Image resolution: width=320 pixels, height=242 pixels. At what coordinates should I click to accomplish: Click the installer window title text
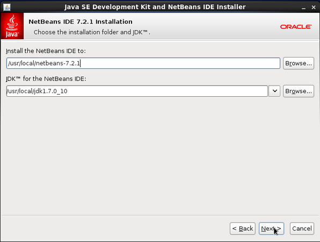[x=155, y=7]
